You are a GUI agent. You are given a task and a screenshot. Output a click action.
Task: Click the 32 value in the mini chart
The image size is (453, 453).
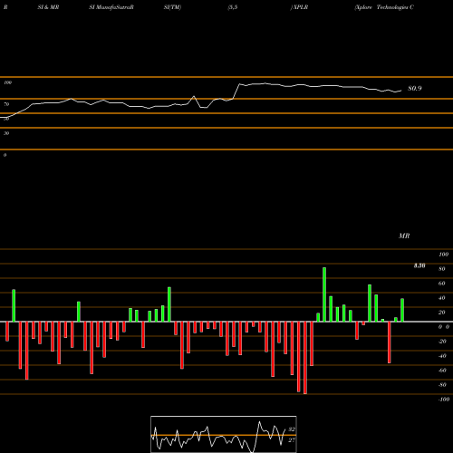292,429
